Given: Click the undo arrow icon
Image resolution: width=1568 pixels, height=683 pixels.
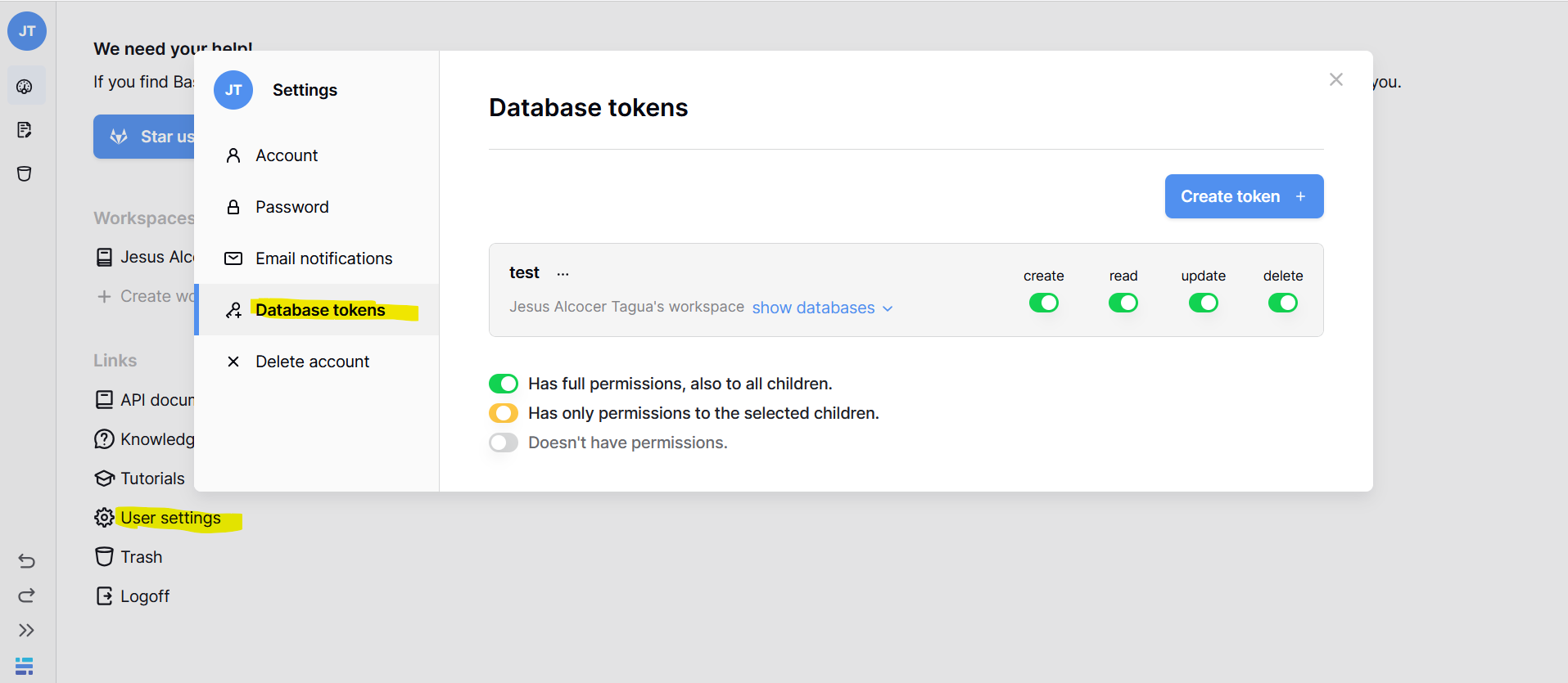Looking at the screenshot, I should coord(26,560).
